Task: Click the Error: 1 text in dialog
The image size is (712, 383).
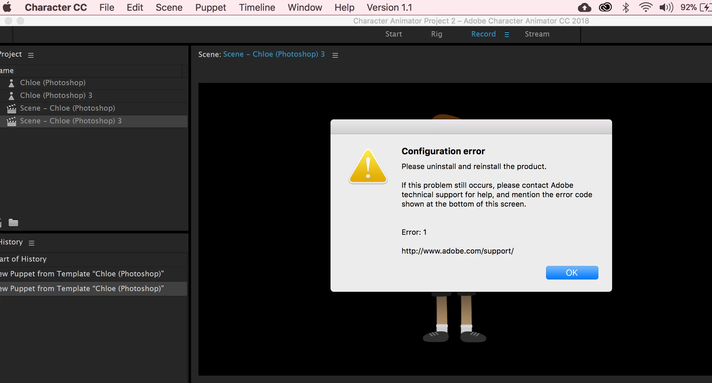Action: coord(414,232)
